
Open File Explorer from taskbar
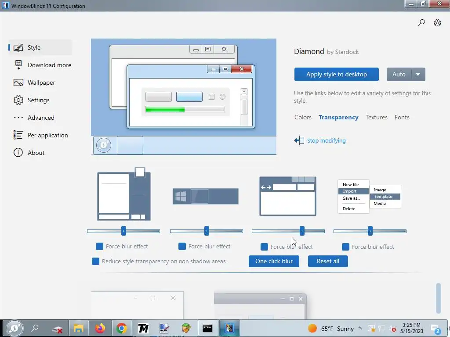point(78,328)
